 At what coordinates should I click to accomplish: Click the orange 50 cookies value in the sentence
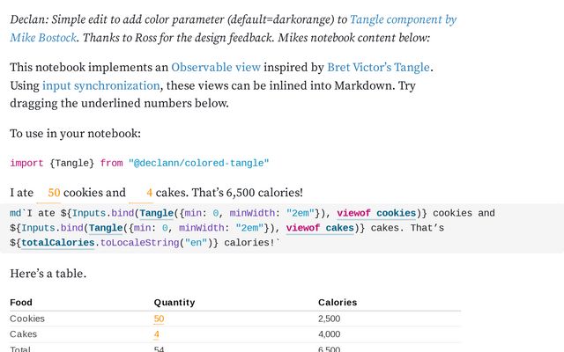(x=54, y=193)
